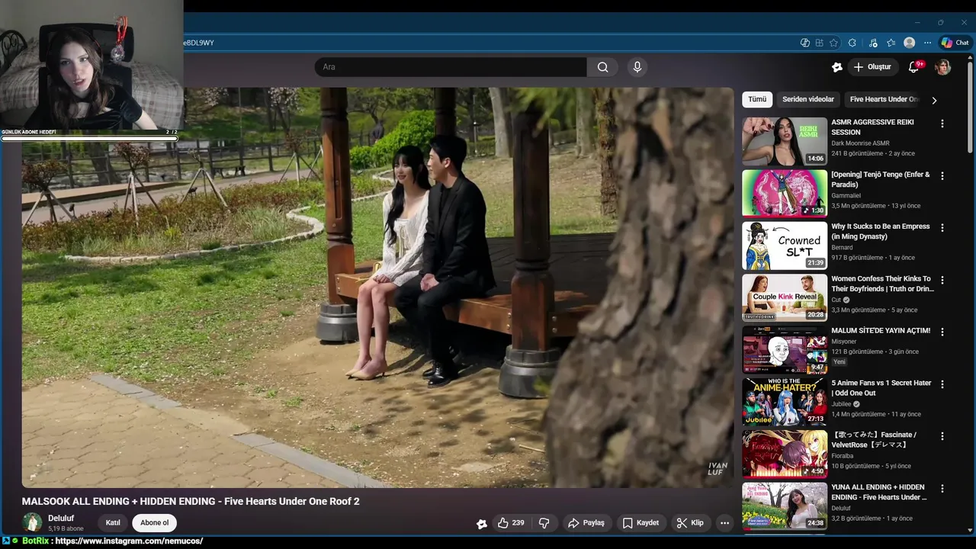Screen dimensions: 976x549
Task: Open Dark Moonrise ASMR channel name
Action: click(x=860, y=143)
